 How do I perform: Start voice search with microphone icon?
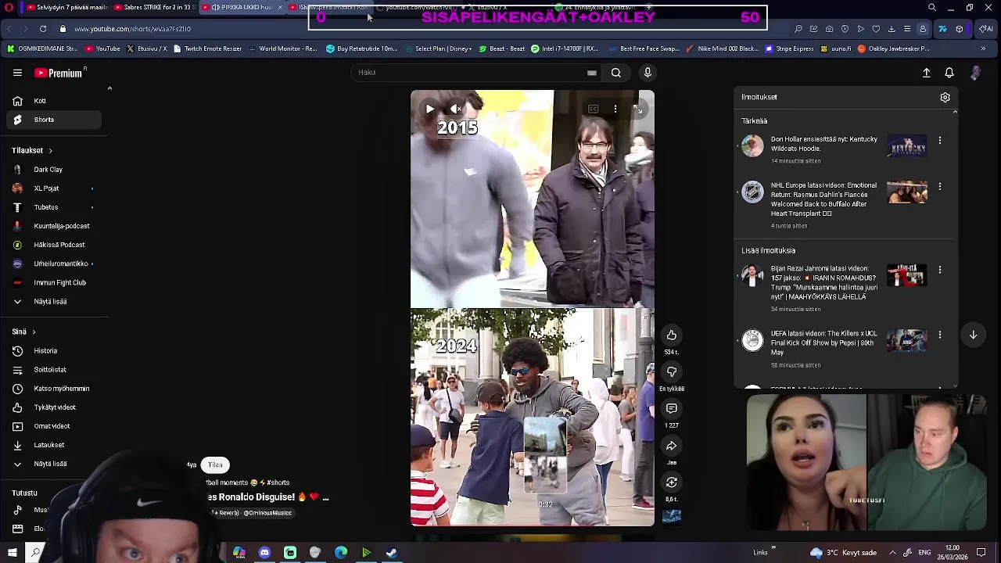[648, 73]
